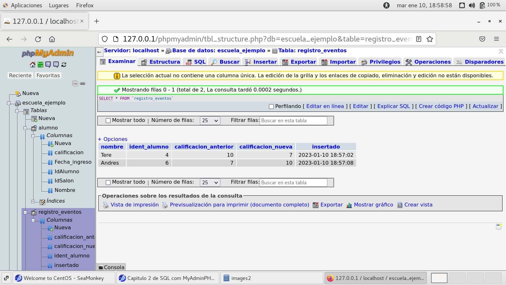Reload the navigation panel with the refresh icon
This screenshot has height=285, width=506.
click(64, 65)
